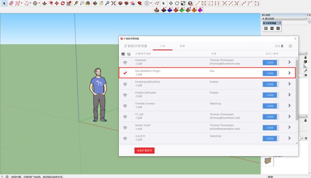Select the Freehand line tool
Image resolution: width=311 pixels, height=178 pixels.
(17, 3)
